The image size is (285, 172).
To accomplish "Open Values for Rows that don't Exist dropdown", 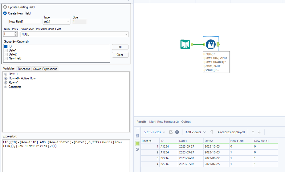I will [74, 34].
